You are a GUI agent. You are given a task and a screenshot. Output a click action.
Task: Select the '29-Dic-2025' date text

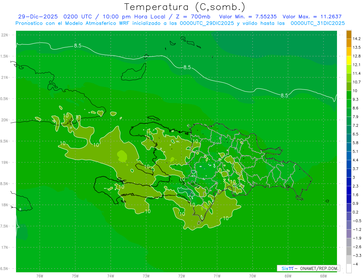pos(38,17)
